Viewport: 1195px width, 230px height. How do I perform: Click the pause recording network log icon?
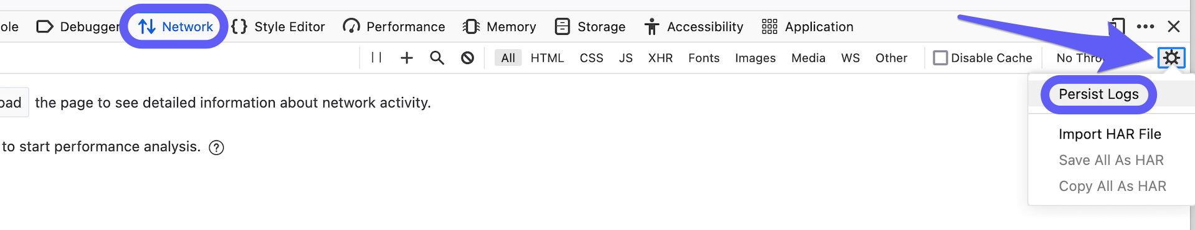tap(376, 58)
